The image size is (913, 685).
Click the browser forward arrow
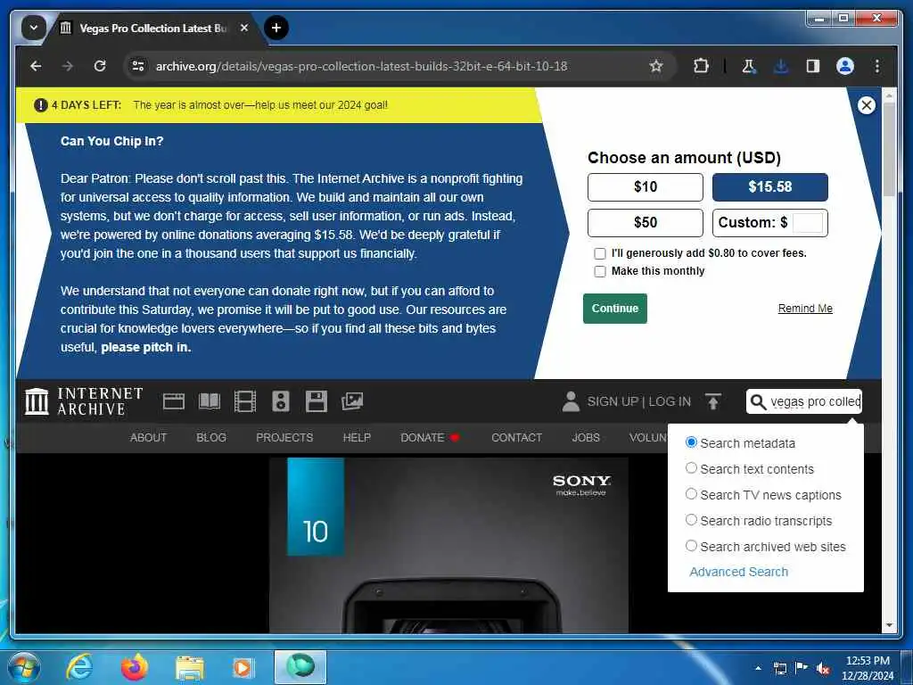coord(68,66)
